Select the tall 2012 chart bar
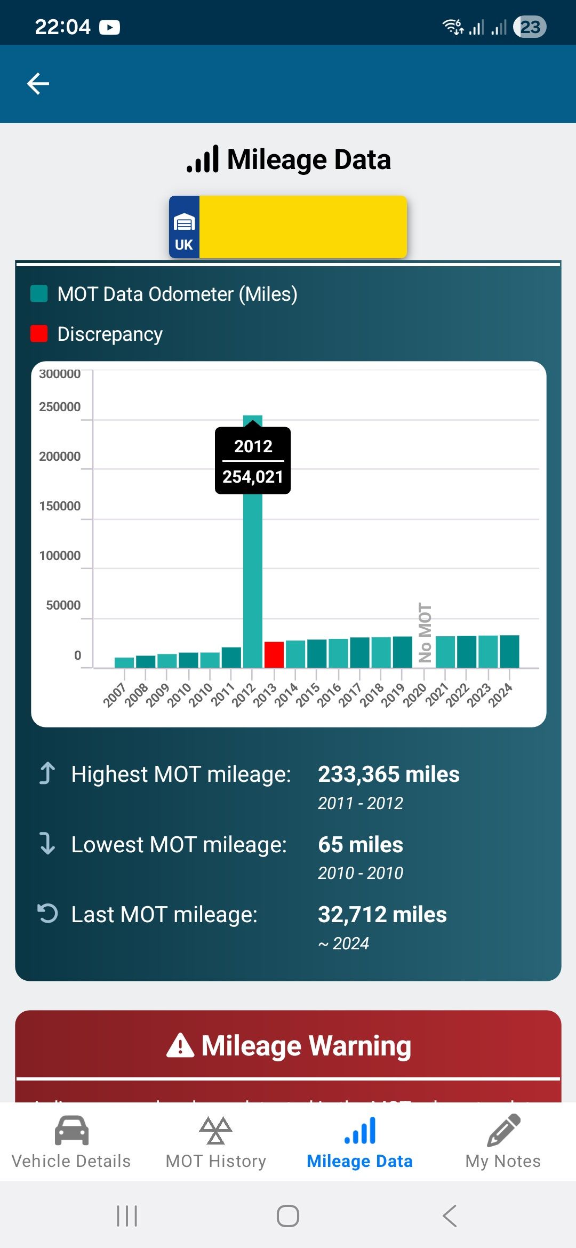Viewport: 576px width, 1248px height. [253, 541]
